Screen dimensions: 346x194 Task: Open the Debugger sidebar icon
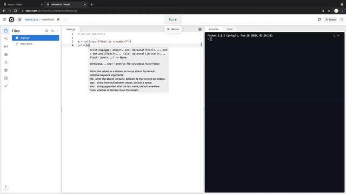coord(6,46)
